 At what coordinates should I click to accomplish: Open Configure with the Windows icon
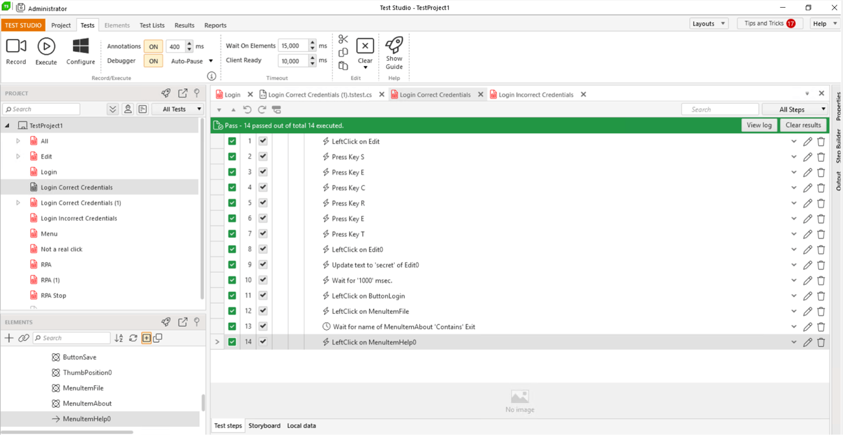[80, 47]
